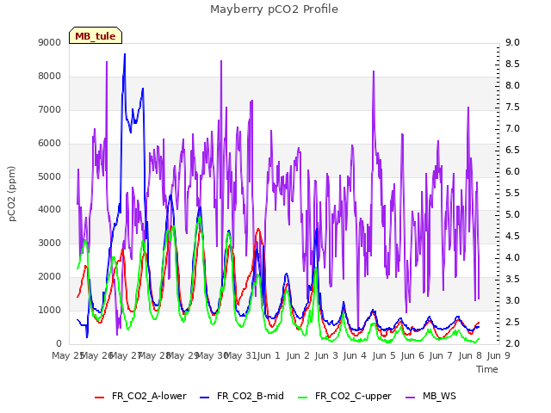Click the 9.0 tick on right axis
The height and width of the screenshot is (413, 551).
pos(512,42)
